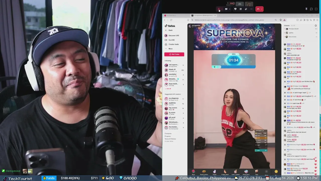
Task: Send a Hand Heart gift
Action: pos(246,172)
